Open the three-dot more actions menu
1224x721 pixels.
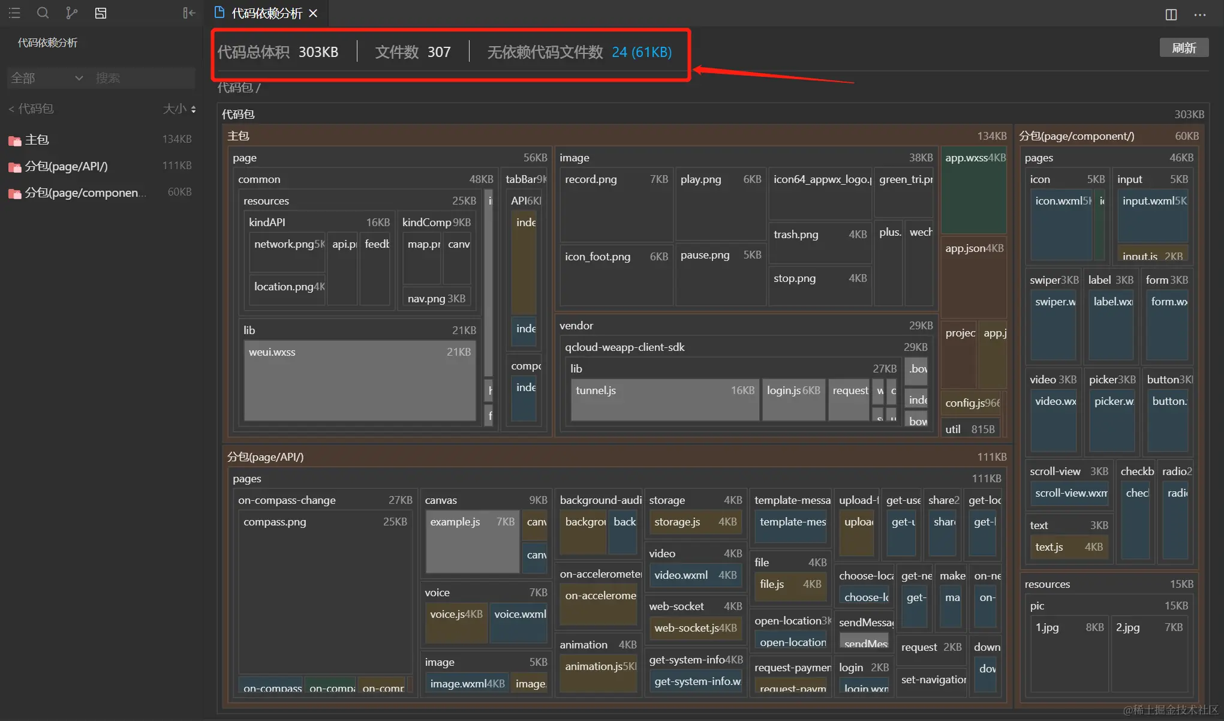pyautogui.click(x=1199, y=14)
